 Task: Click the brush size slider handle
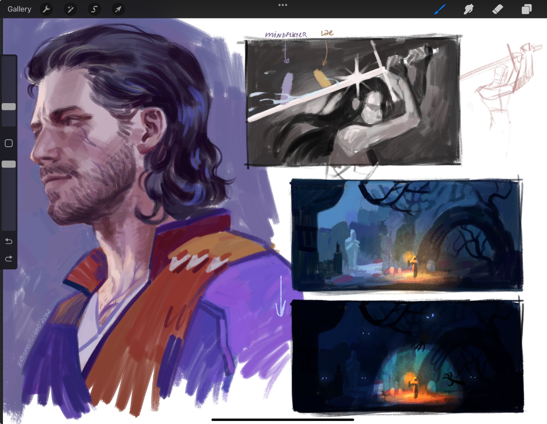point(9,107)
